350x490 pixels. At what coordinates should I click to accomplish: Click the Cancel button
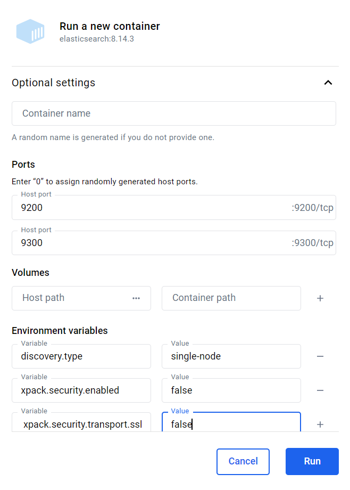point(243,462)
